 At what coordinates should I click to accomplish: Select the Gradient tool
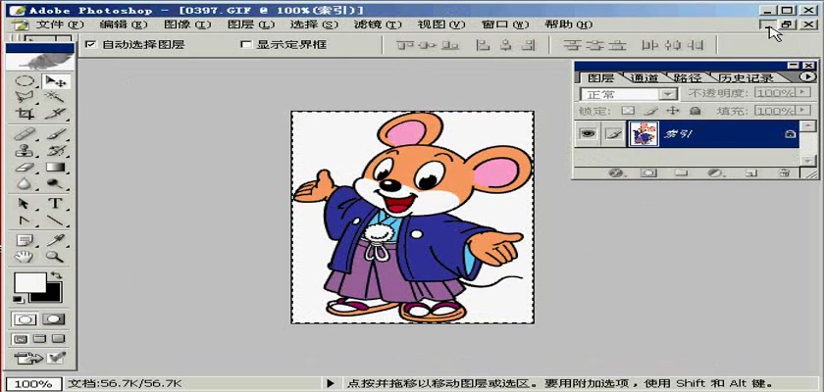pyautogui.click(x=55, y=168)
